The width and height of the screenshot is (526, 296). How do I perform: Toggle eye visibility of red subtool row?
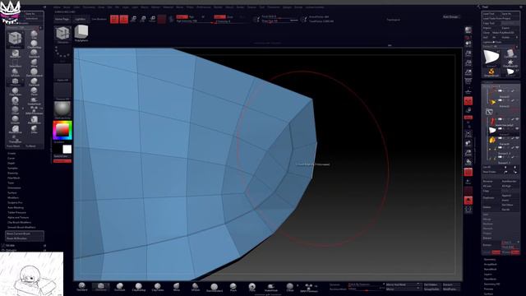[517, 119]
